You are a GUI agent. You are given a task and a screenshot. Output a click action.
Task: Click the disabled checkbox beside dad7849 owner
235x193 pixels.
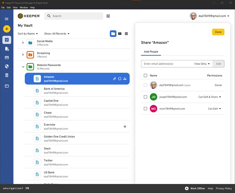(145, 85)
